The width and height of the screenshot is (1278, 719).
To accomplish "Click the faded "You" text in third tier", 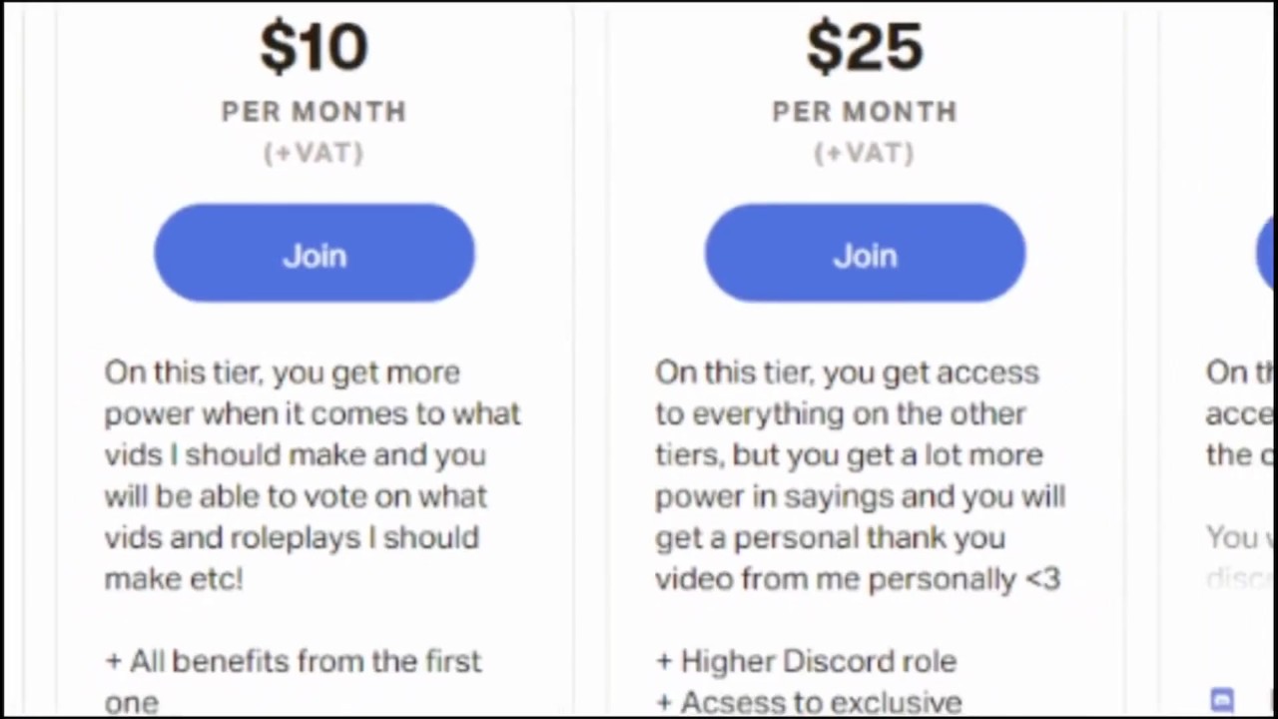I will coord(1225,537).
